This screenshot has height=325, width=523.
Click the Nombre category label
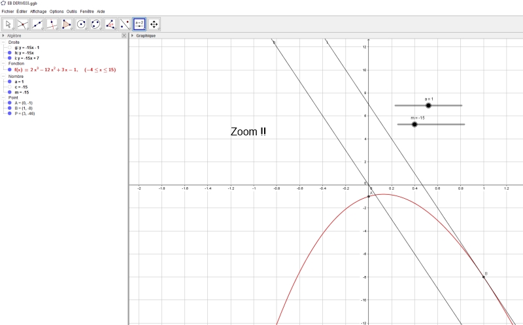click(16, 77)
